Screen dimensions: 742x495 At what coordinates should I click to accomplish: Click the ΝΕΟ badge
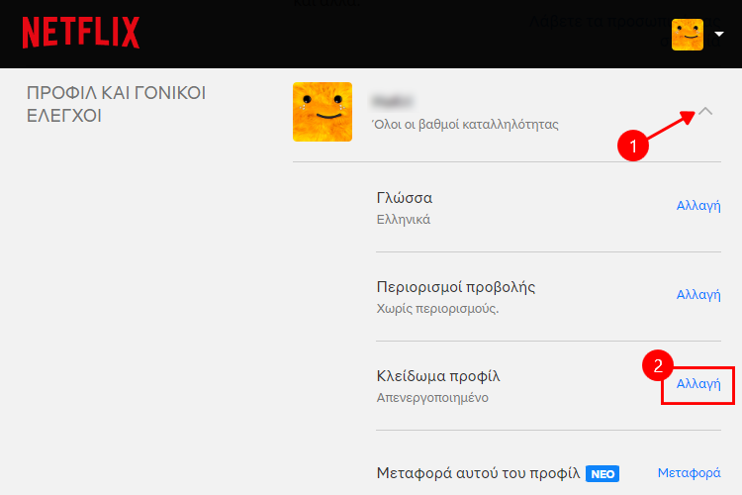pos(603,473)
